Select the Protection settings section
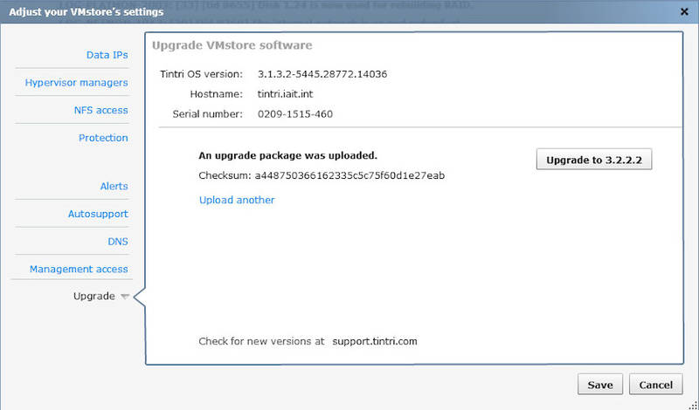The height and width of the screenshot is (410, 699). 103,138
